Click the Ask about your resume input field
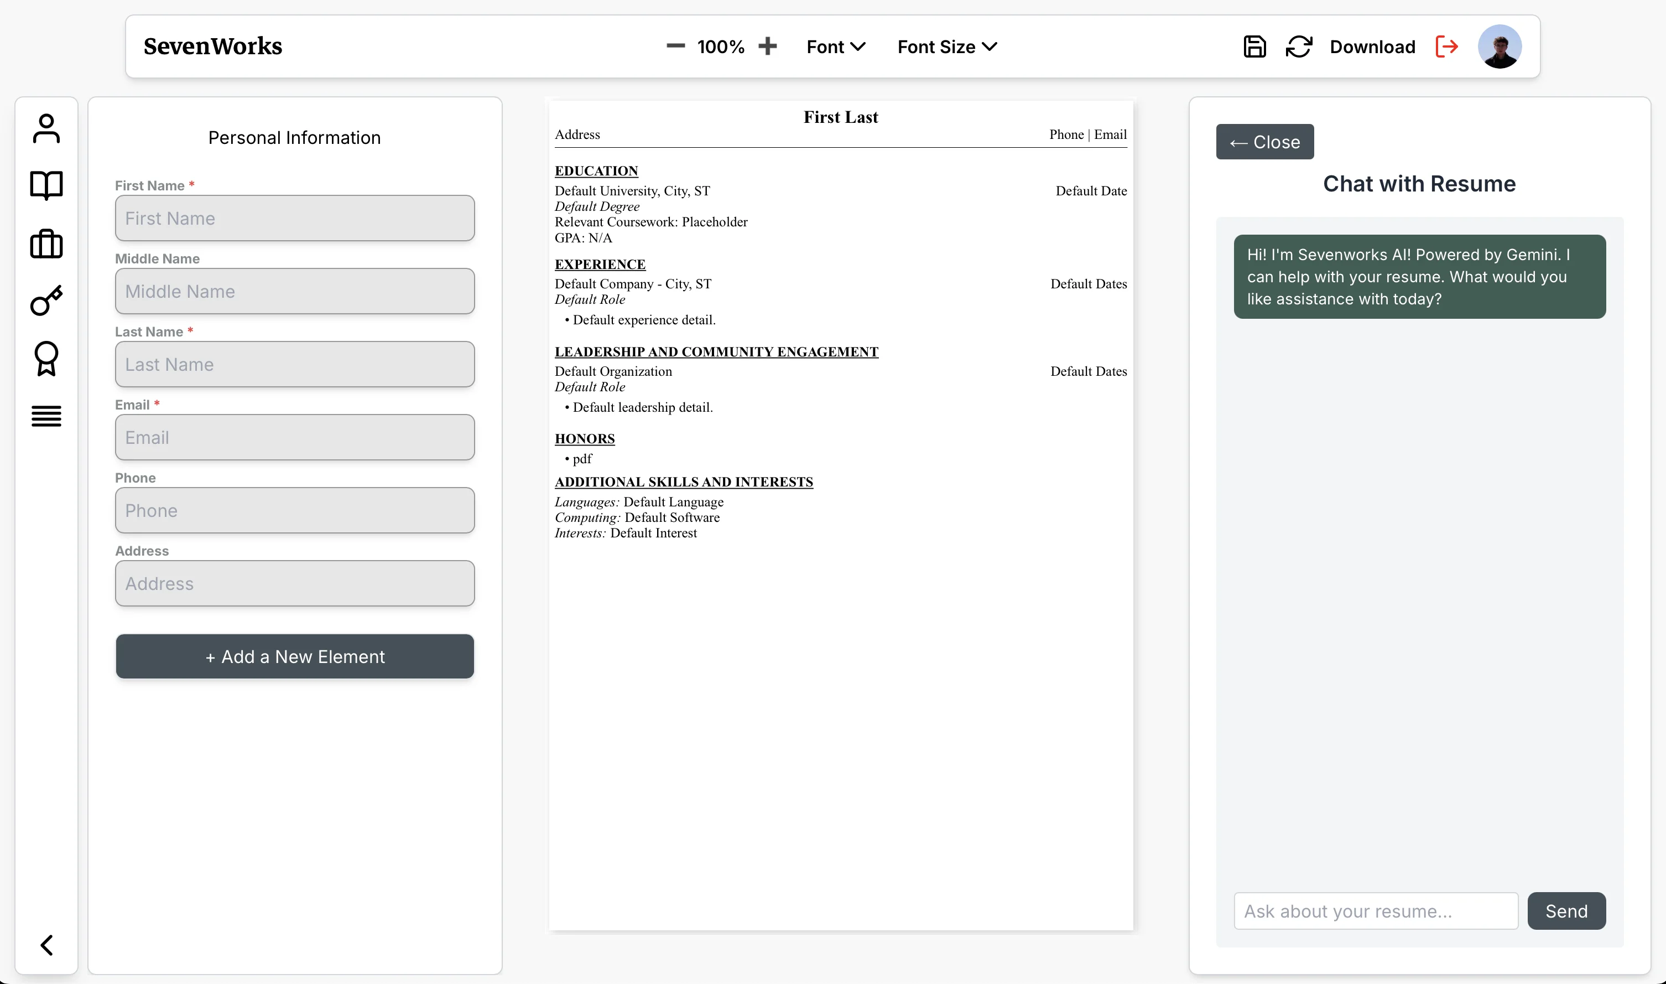Viewport: 1666px width, 984px height. pos(1375,910)
